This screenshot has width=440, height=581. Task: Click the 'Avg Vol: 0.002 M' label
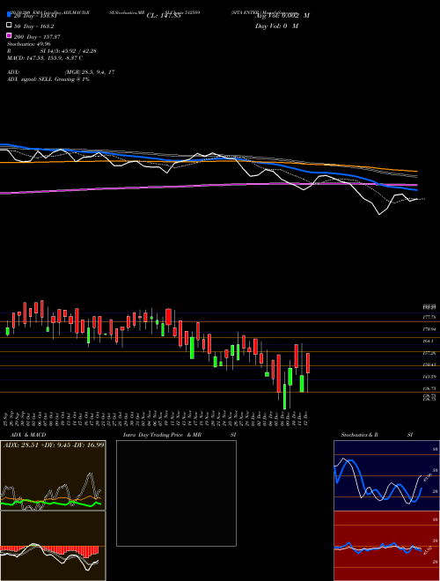282,16
